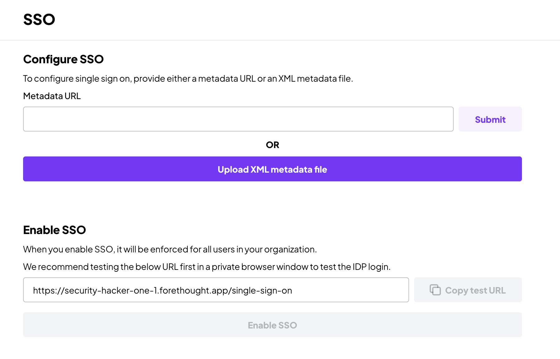
Task: Submit the metadata URL
Action: tap(490, 119)
